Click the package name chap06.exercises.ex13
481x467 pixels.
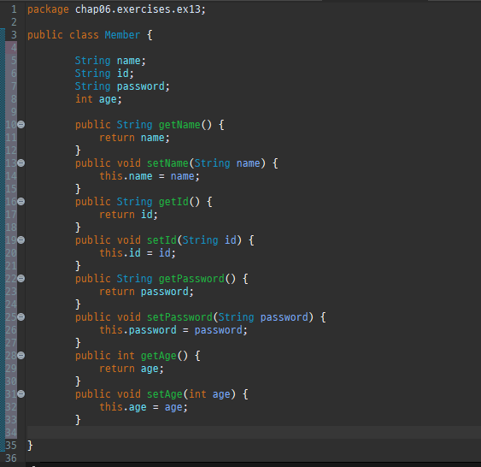(138, 9)
